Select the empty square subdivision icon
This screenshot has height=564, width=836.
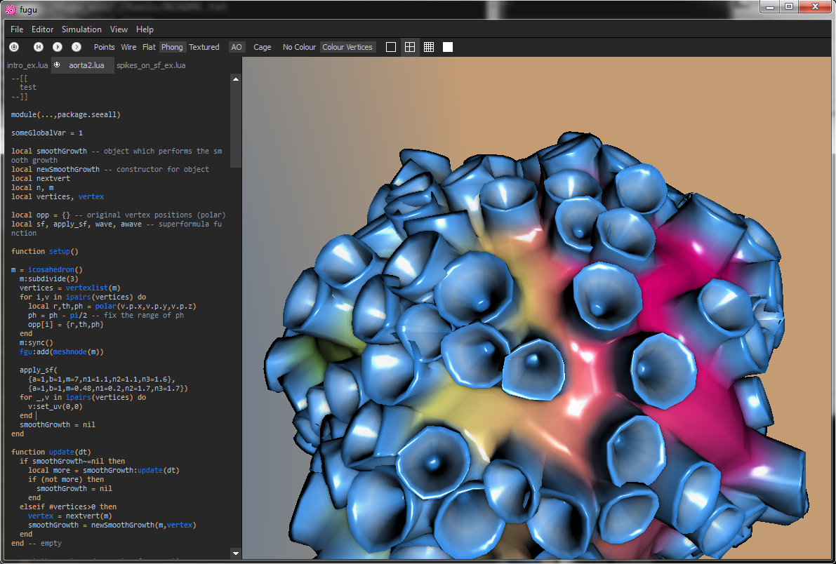pyautogui.click(x=391, y=47)
